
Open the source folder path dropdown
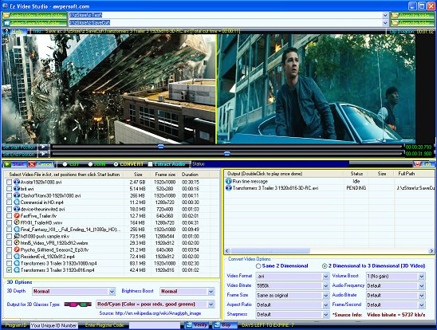tap(385, 15)
